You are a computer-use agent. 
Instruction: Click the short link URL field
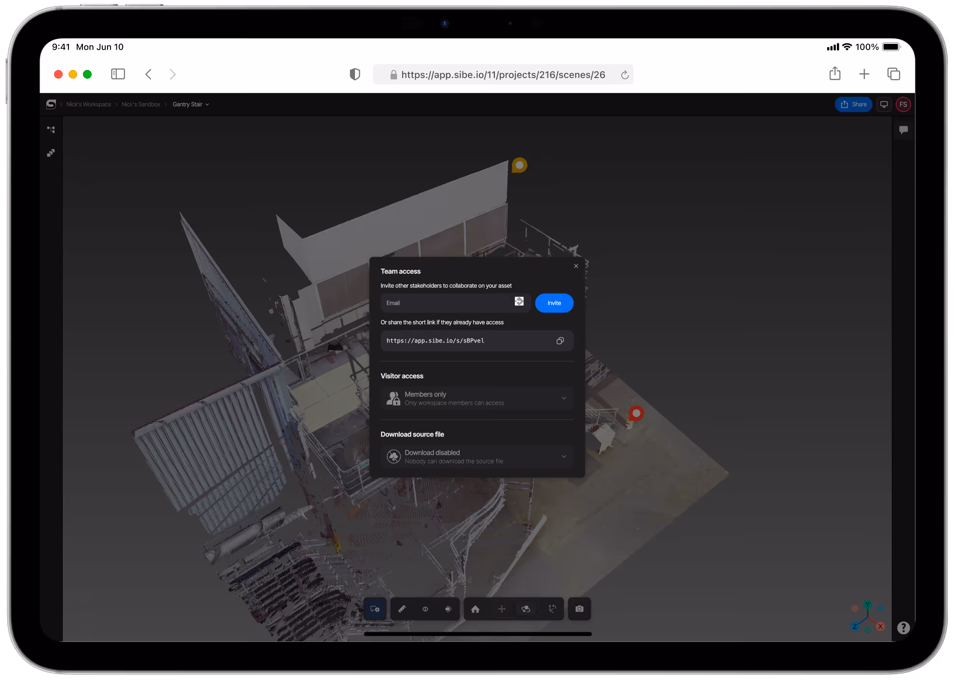tap(477, 340)
